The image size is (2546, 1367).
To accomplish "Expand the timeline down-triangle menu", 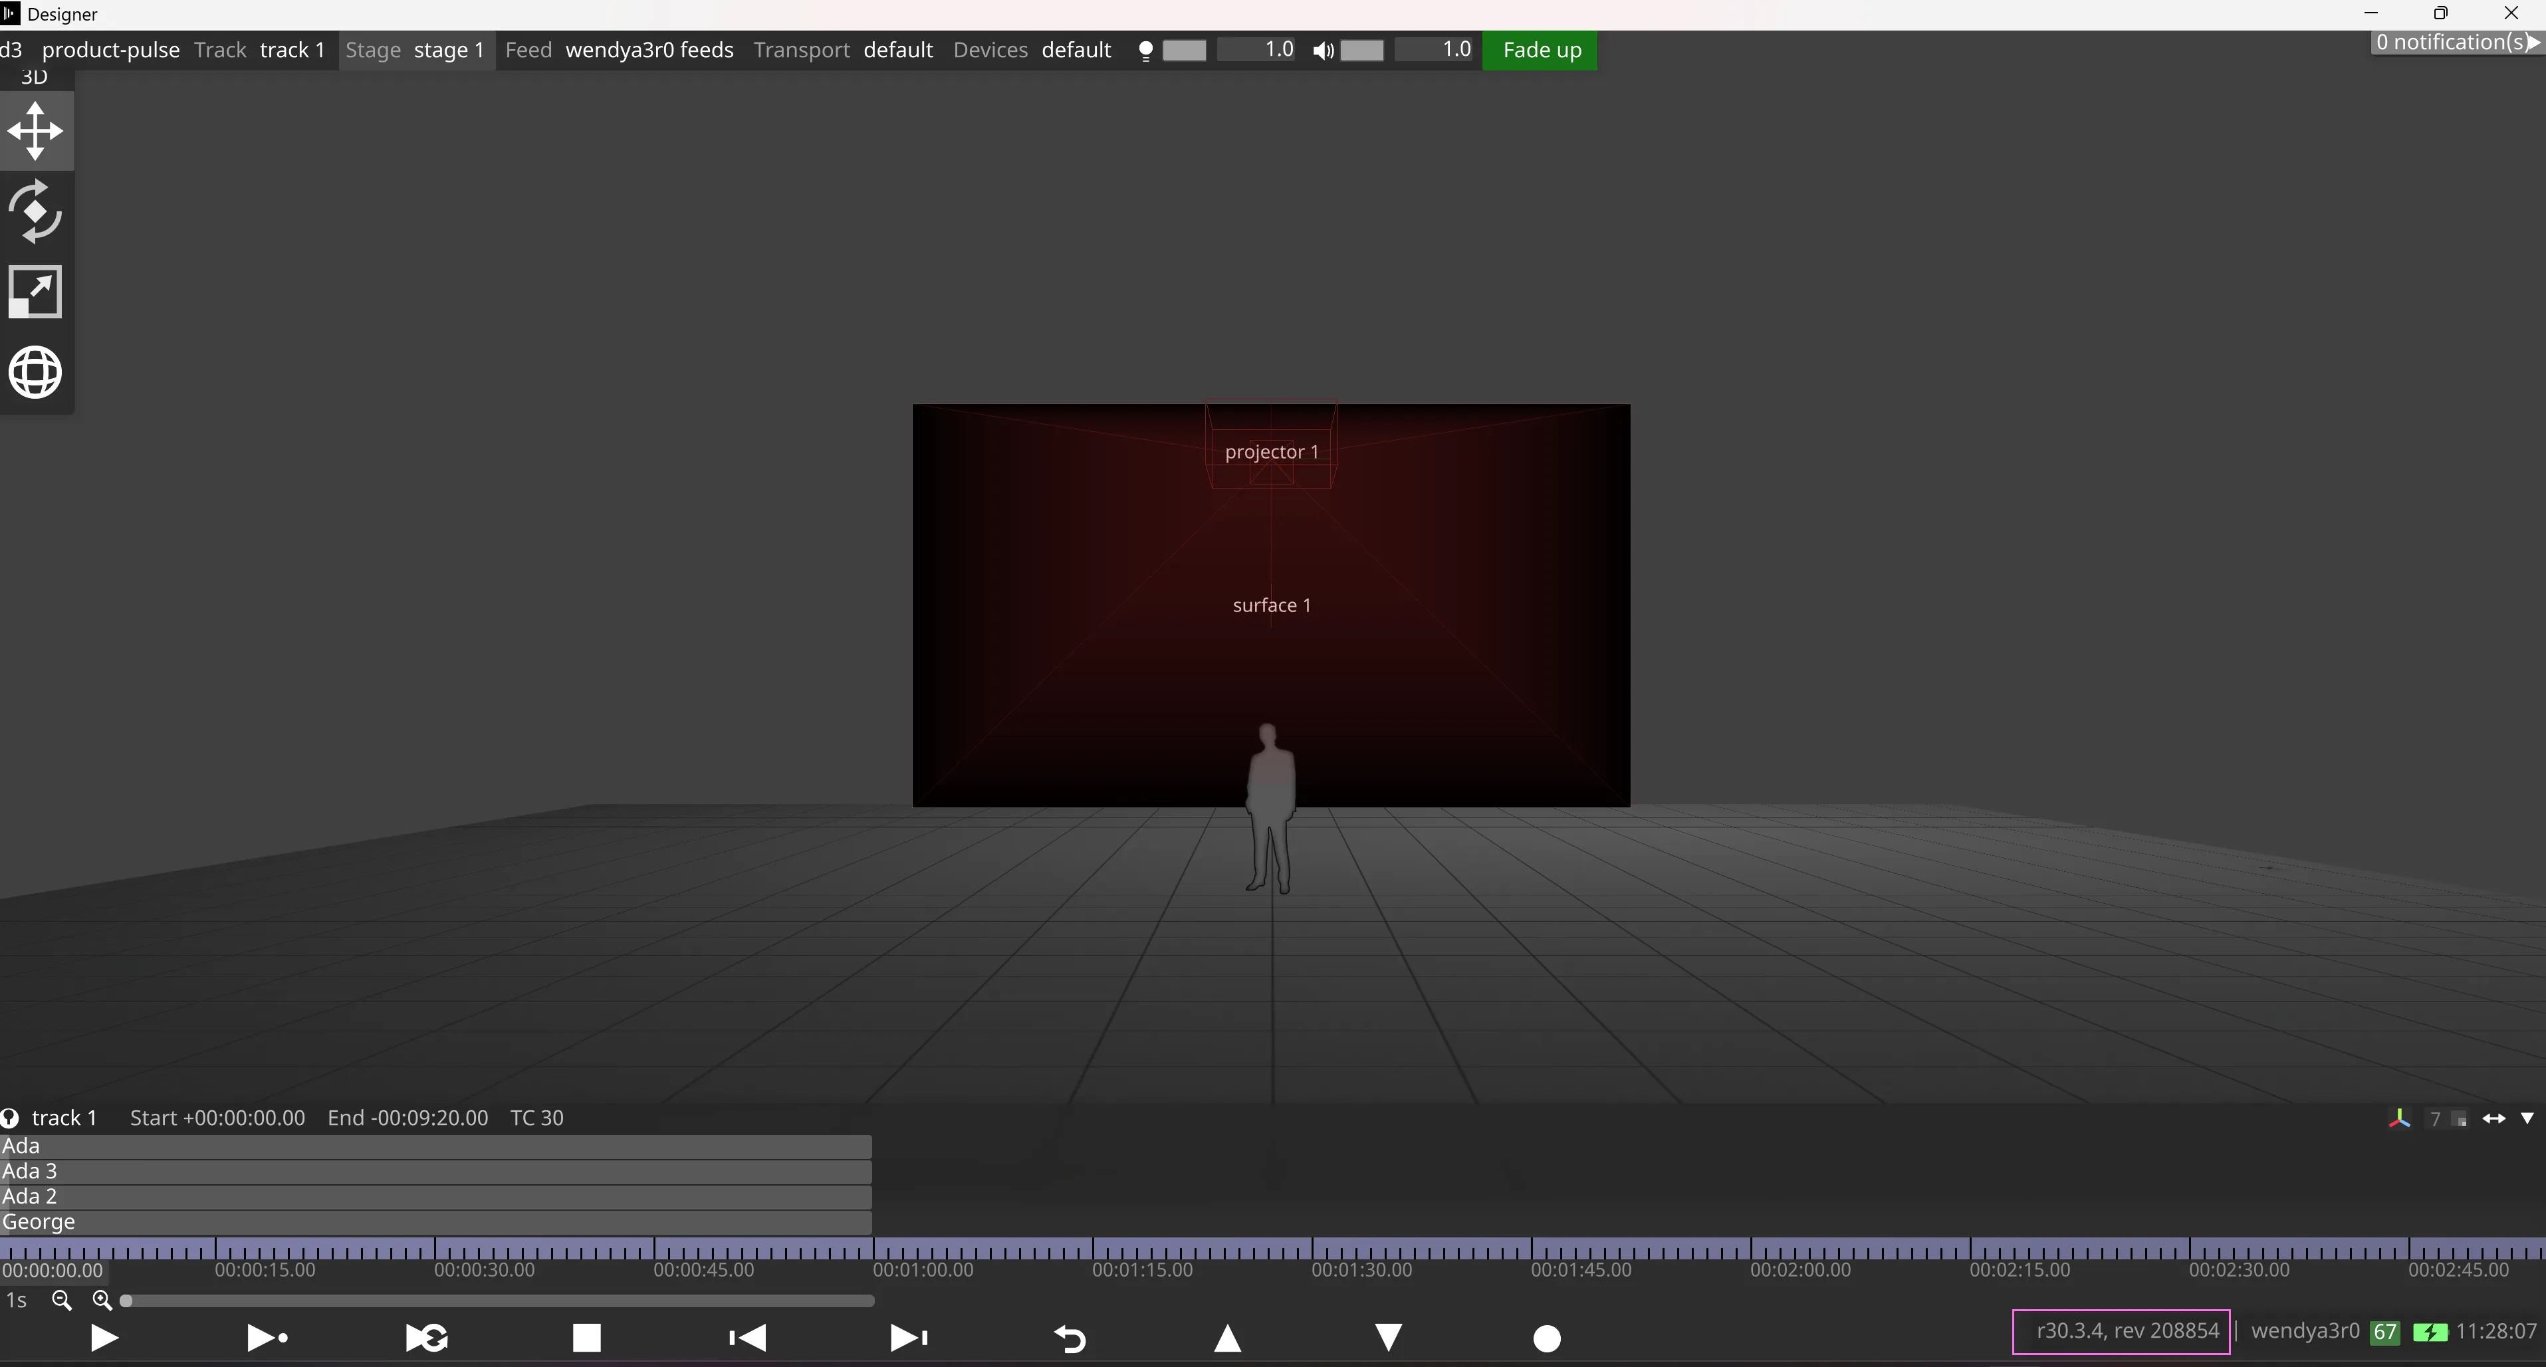I will point(2527,1118).
